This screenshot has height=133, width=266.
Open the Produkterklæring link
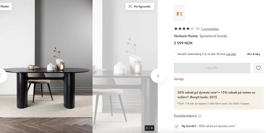coord(185,116)
